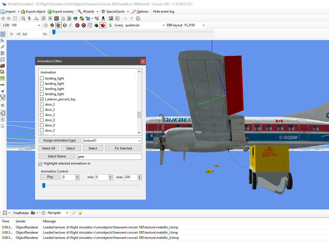Click the paperclip sidebar icon
The width and height of the screenshot is (329, 241).
click(2, 47)
